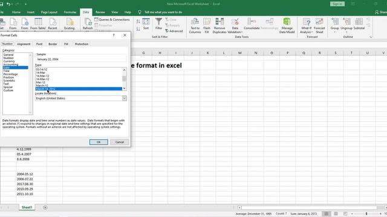Screen dimensions: 387x217
Task: Click the Filter funnel icon
Action: [x=158, y=24]
